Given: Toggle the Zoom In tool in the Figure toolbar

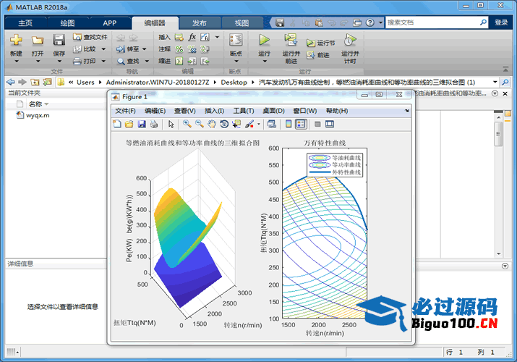Looking at the screenshot, I should click(x=187, y=124).
